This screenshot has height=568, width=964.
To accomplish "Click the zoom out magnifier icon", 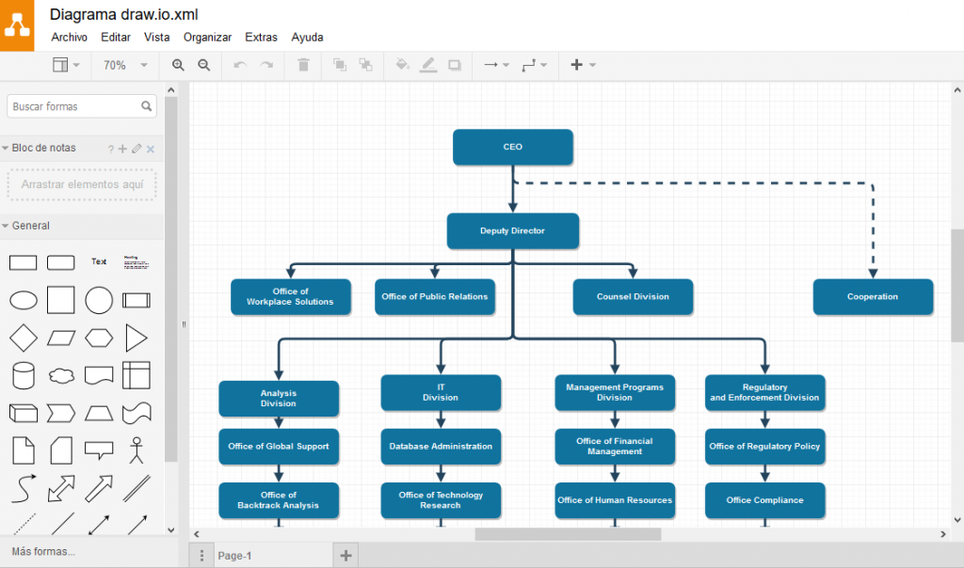I will 203,65.
